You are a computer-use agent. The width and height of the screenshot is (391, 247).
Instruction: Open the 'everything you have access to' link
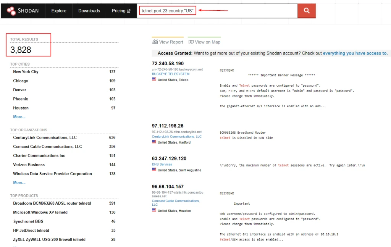click(355, 53)
